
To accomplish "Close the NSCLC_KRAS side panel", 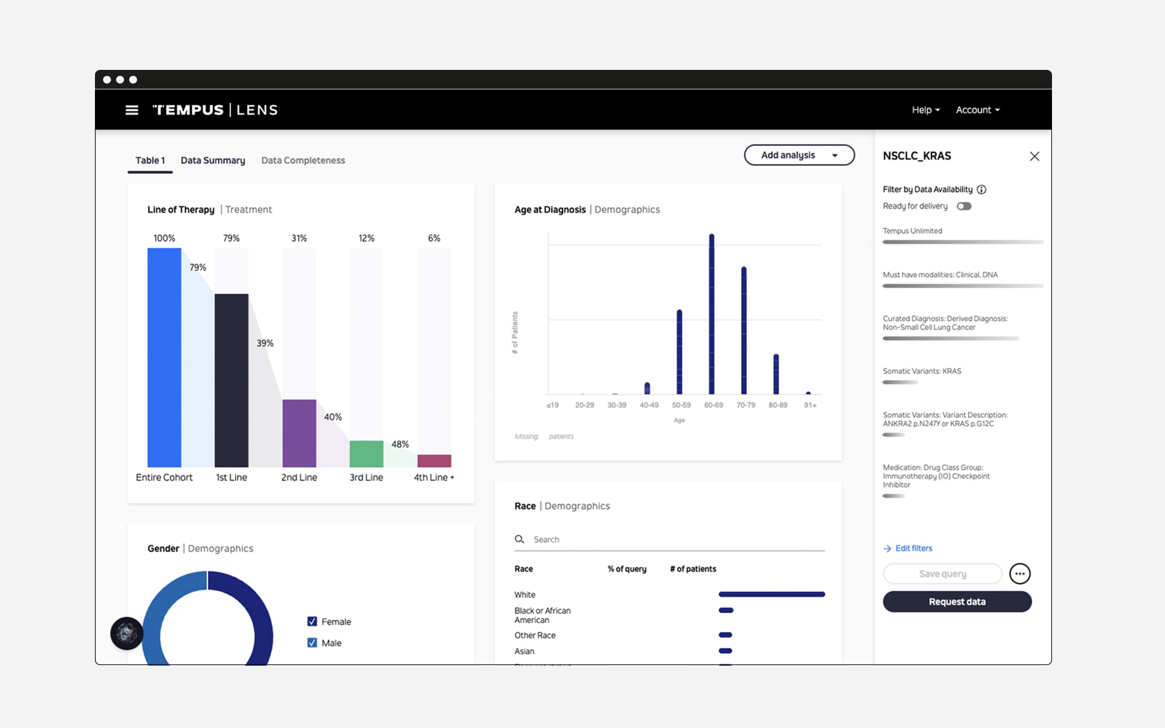I will (x=1035, y=156).
